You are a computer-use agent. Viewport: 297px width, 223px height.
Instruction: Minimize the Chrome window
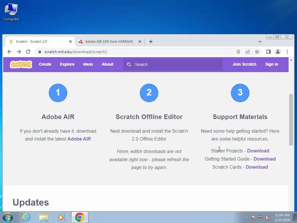pyautogui.click(x=270, y=37)
